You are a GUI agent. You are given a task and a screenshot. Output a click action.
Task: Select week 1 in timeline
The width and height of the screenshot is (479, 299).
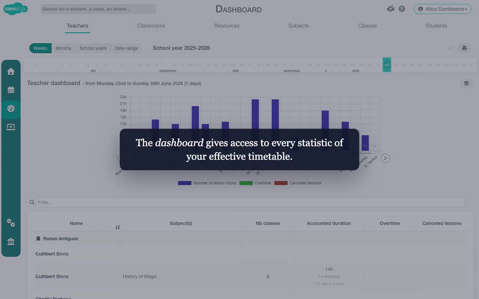pos(28,65)
